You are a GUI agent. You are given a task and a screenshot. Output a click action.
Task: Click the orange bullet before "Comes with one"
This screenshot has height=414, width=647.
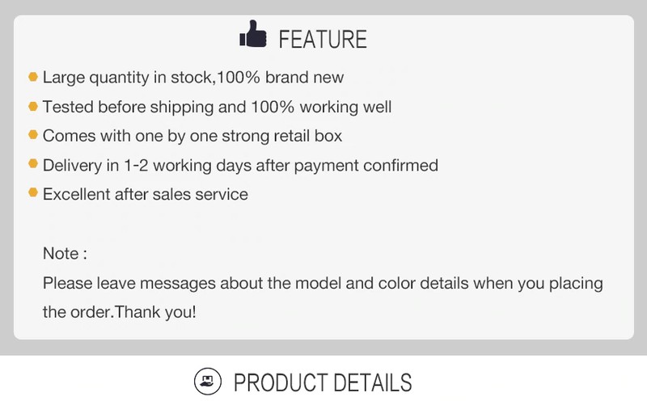[33, 136]
